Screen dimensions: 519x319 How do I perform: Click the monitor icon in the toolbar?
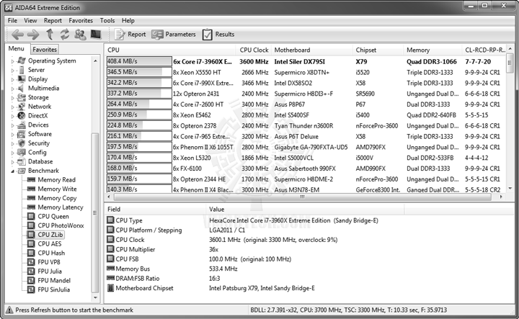pos(96,35)
